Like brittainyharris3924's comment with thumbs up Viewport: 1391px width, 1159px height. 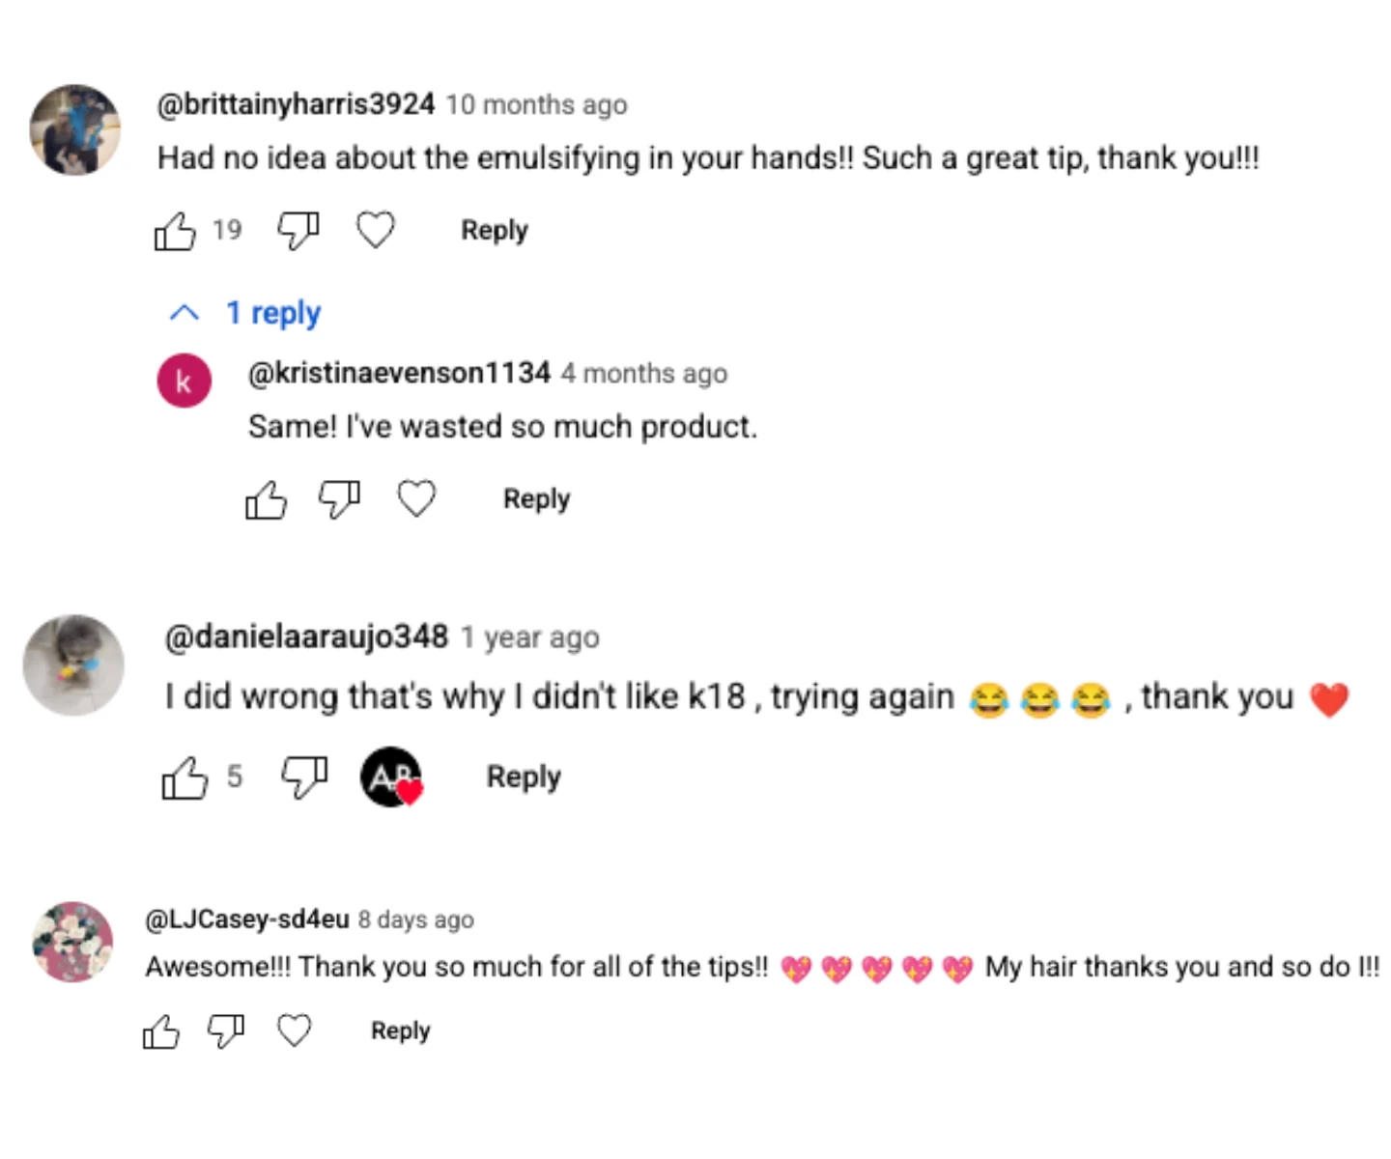[175, 231]
